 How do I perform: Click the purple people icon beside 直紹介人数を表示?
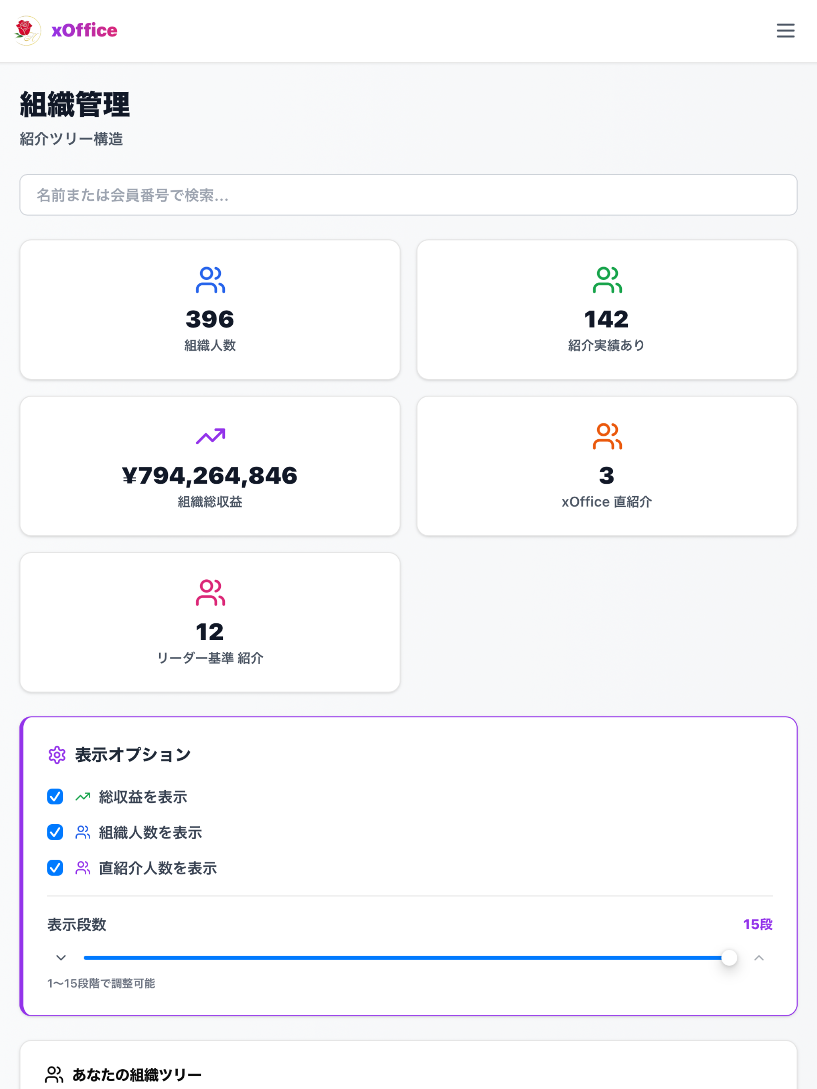coord(83,868)
